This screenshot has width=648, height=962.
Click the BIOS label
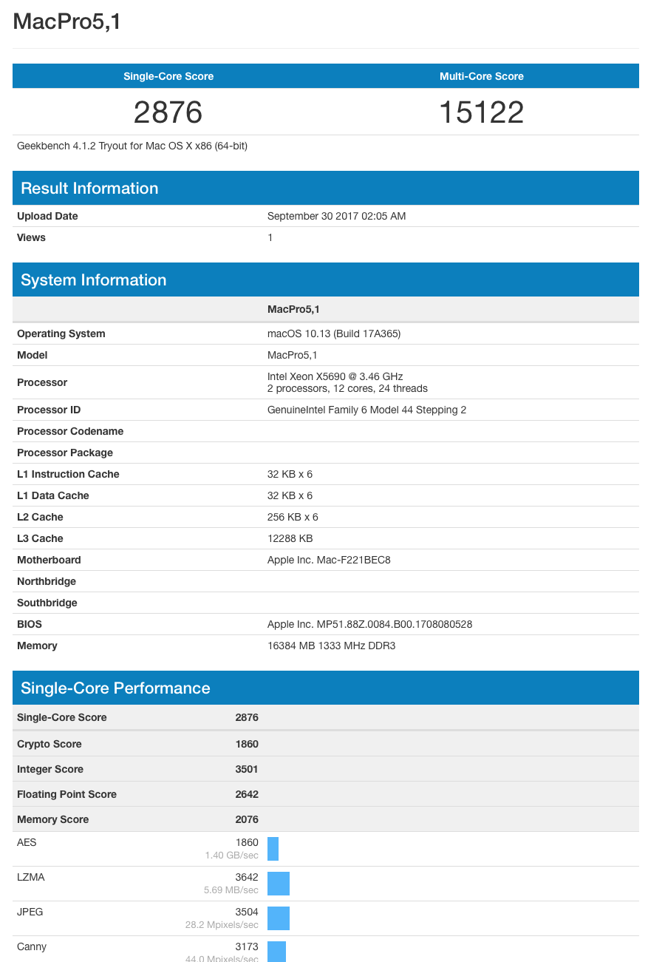click(x=30, y=624)
